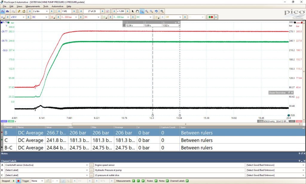Delete measurement with green minus icon
This screenshot has width=306, height=184.
click(x=138, y=181)
